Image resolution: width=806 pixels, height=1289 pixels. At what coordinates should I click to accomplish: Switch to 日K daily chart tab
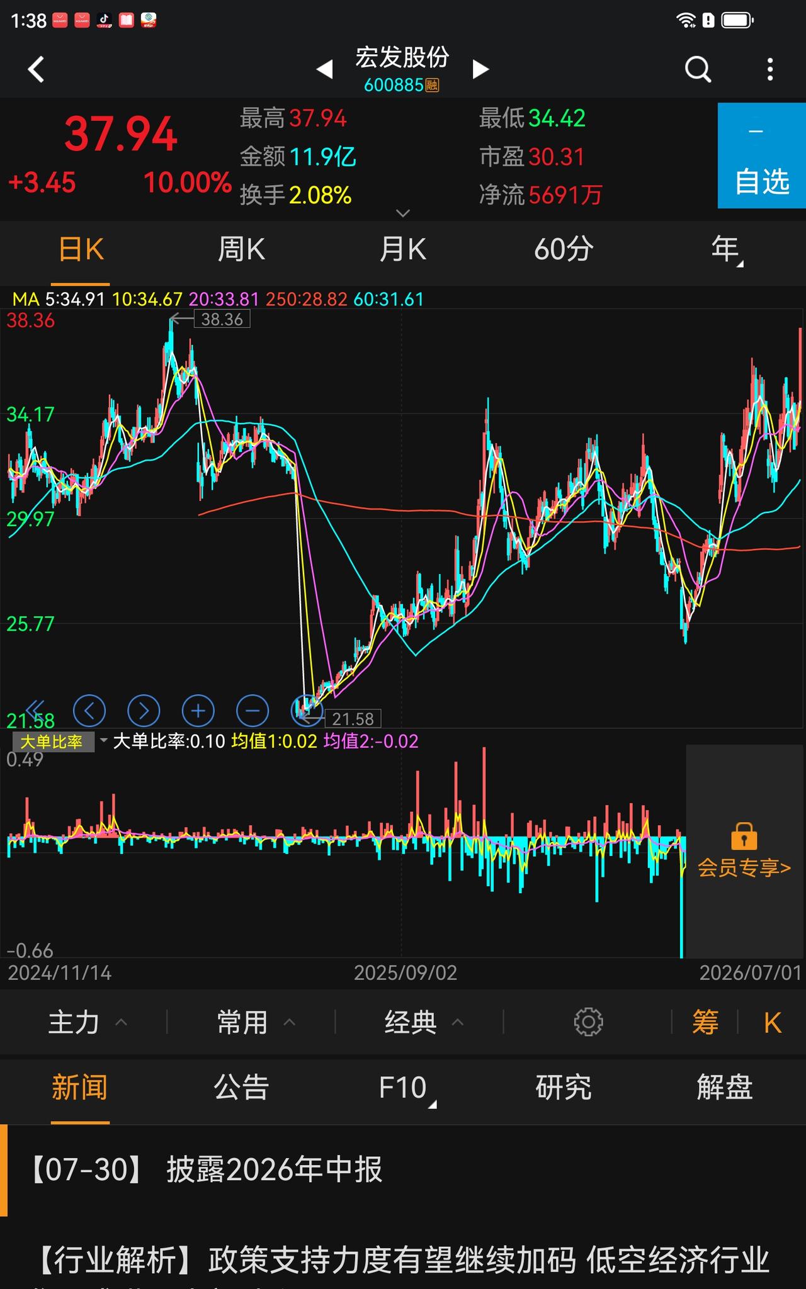[81, 250]
